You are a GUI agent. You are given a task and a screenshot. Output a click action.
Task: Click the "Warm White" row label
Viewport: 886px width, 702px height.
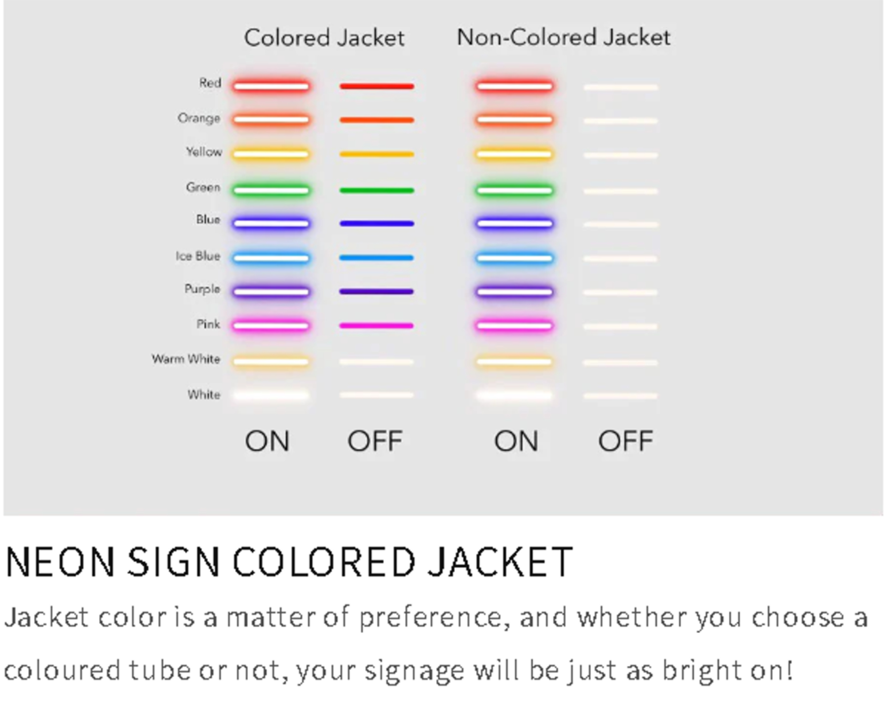[x=186, y=359]
